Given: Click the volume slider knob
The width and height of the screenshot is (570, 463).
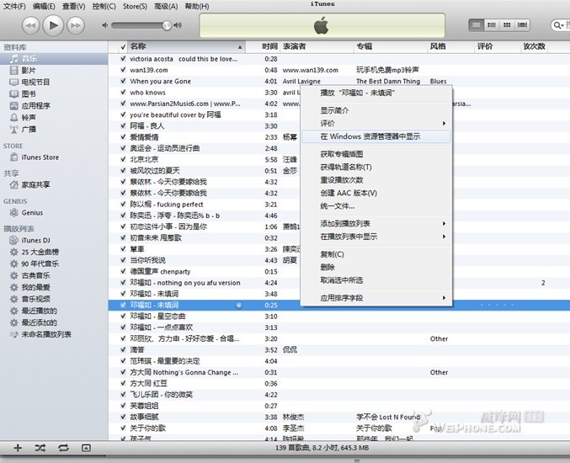Looking at the screenshot, I should (167, 25).
